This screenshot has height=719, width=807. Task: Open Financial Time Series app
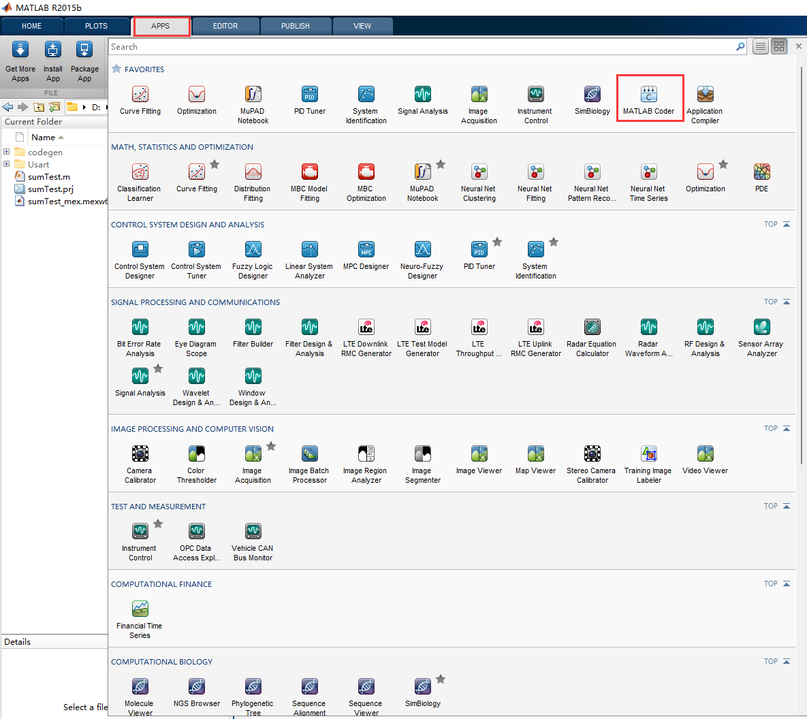[x=140, y=620]
